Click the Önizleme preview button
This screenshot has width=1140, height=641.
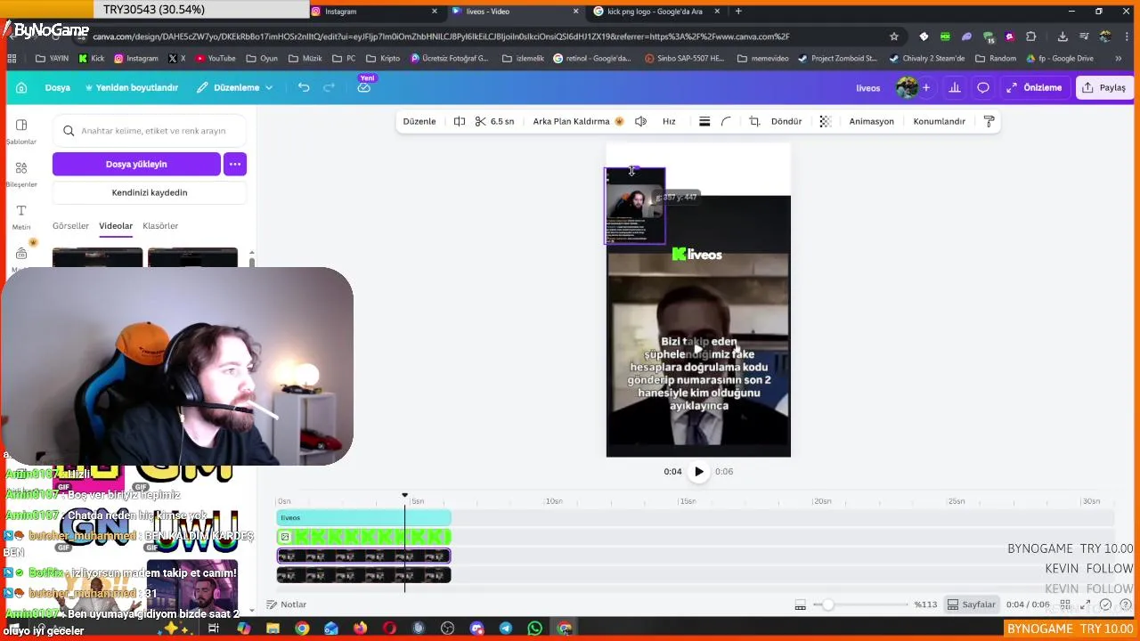tap(1034, 87)
